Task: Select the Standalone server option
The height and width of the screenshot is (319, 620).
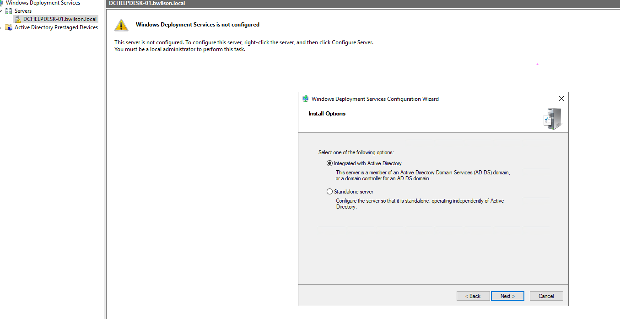Action: tap(329, 191)
